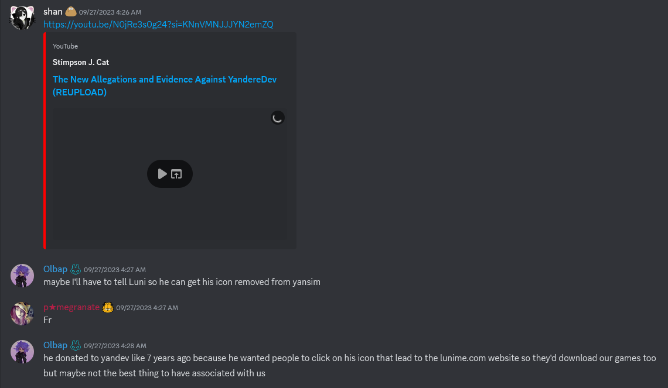Click p★megranate's avatar

[22, 314]
